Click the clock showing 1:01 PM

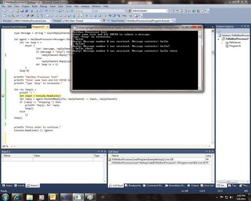click(x=241, y=196)
